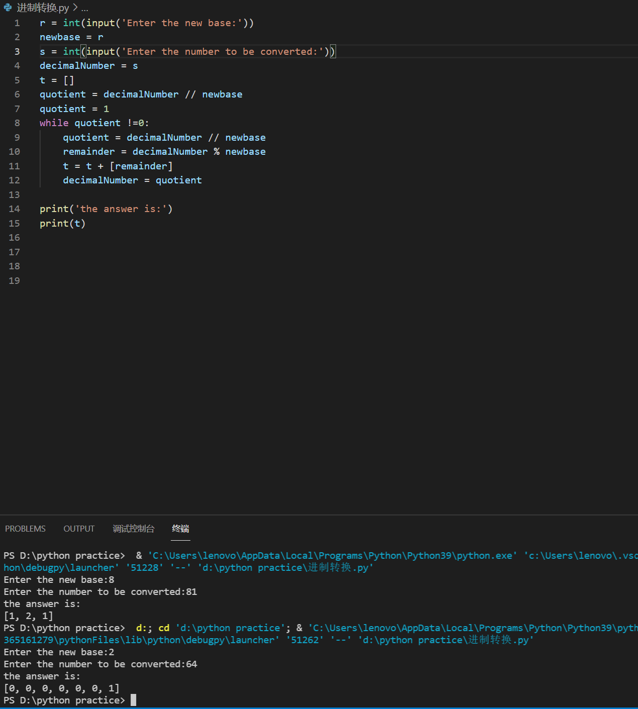Open the OUTPUT panel tab
The image size is (638, 709).
79,529
